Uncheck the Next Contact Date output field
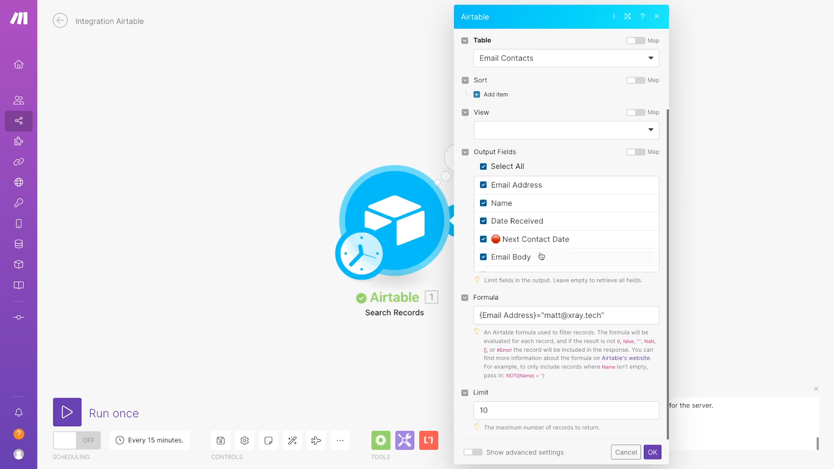 pyautogui.click(x=483, y=239)
